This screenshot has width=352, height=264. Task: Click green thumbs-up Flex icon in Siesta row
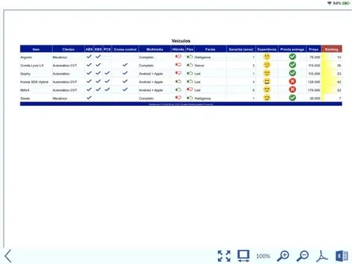click(189, 98)
